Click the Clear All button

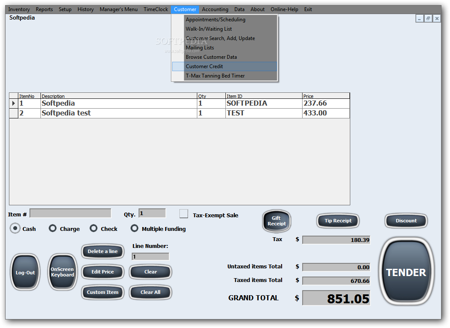click(x=150, y=292)
